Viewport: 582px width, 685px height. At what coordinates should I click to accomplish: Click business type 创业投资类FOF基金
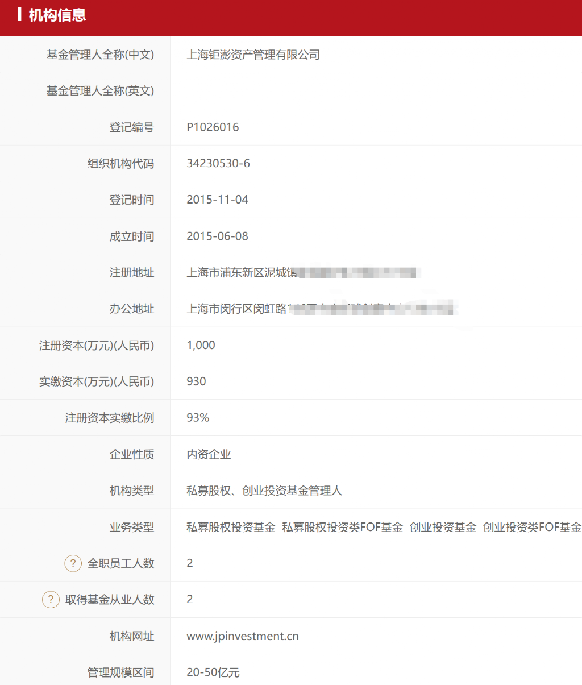[532, 527]
